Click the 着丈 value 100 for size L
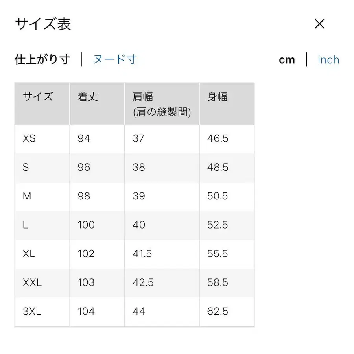Viewport: 354px width, 354px height. pos(86,225)
